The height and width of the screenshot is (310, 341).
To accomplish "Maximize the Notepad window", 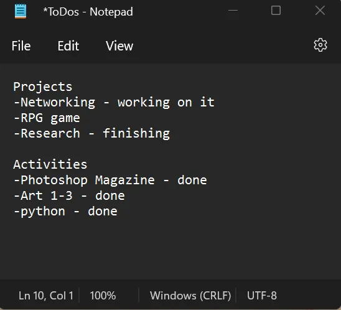I will coord(276,10).
